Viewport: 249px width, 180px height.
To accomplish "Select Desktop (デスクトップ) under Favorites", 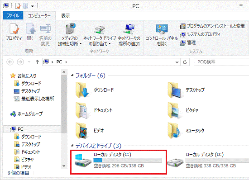I will coord(27,91).
